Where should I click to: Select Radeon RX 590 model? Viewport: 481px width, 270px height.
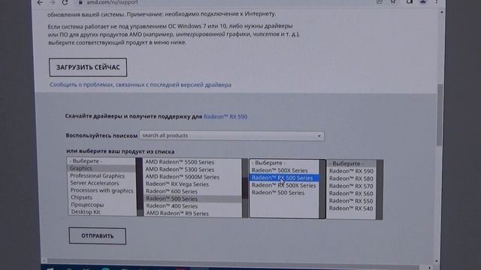click(x=352, y=171)
